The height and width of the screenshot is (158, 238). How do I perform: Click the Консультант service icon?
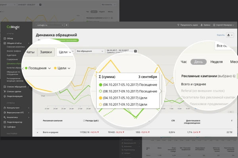[x=5, y=108]
